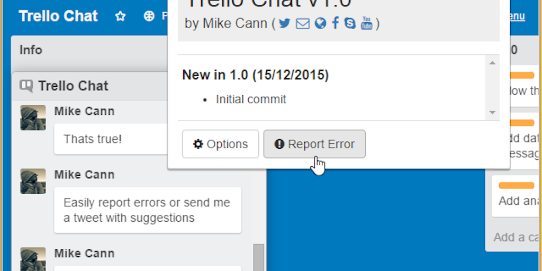Click the "Initial commit" changelog entry
The image size is (542, 271).
coord(251,100)
